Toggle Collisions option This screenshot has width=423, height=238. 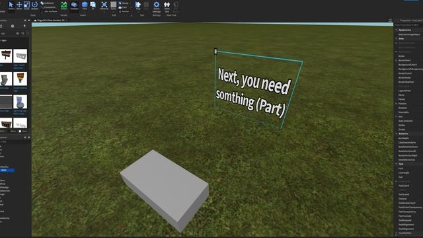pyautogui.click(x=47, y=3)
